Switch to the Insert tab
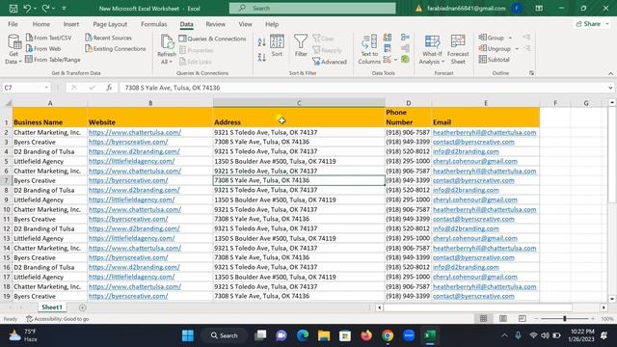This screenshot has width=617, height=347. 71,24
